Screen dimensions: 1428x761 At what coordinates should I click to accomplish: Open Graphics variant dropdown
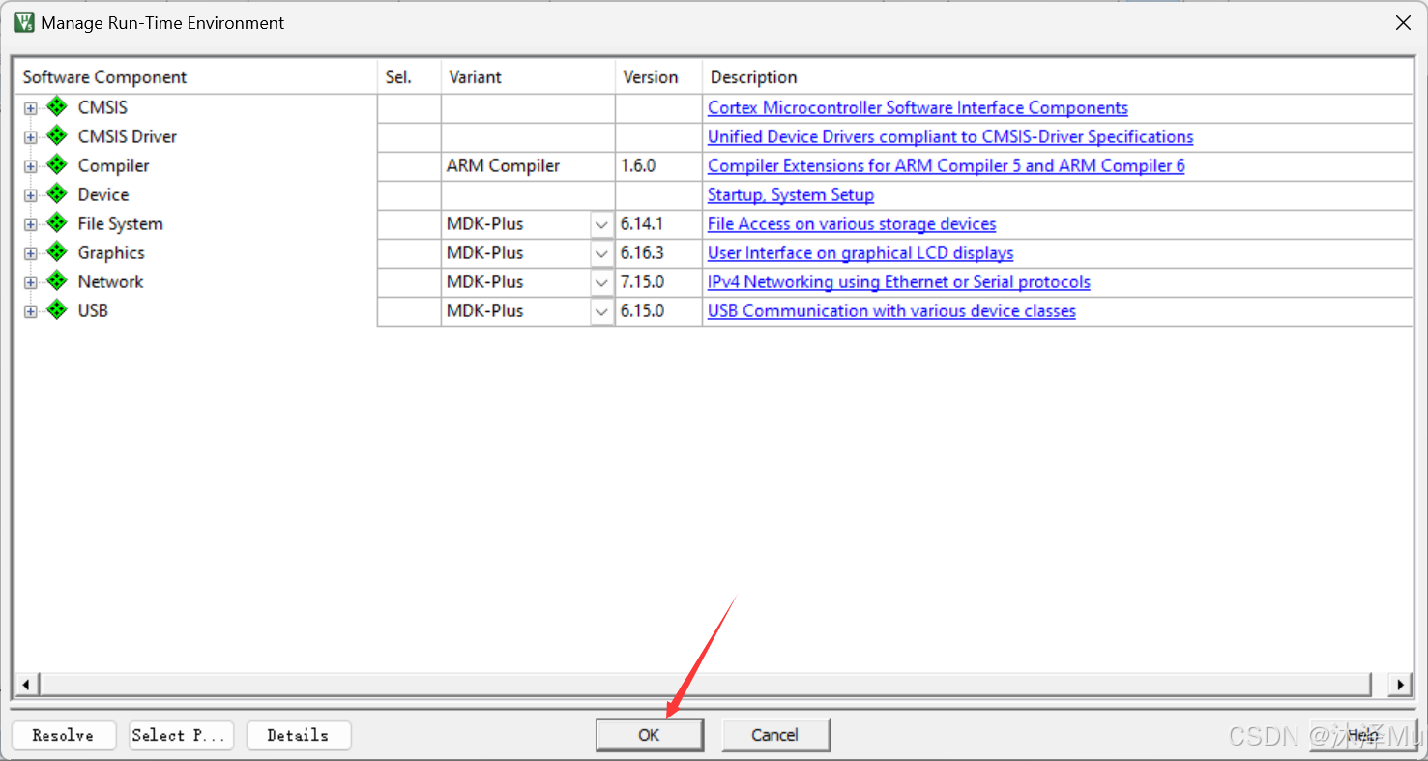tap(601, 253)
